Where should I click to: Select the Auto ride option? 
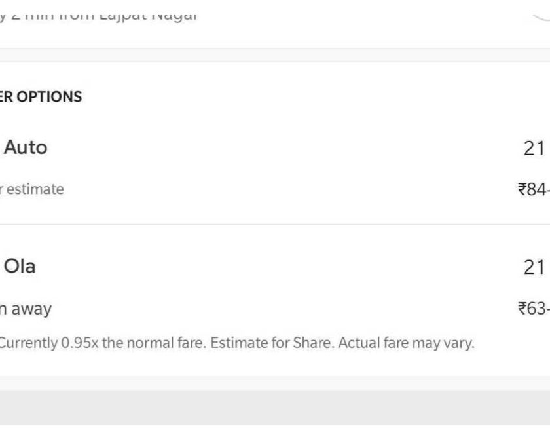tap(26, 147)
